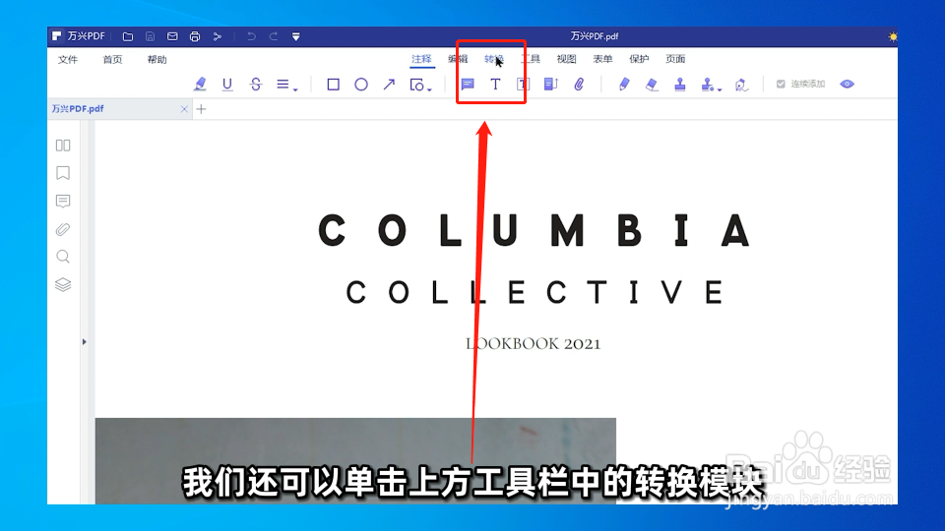Select the Underline tool

click(227, 85)
